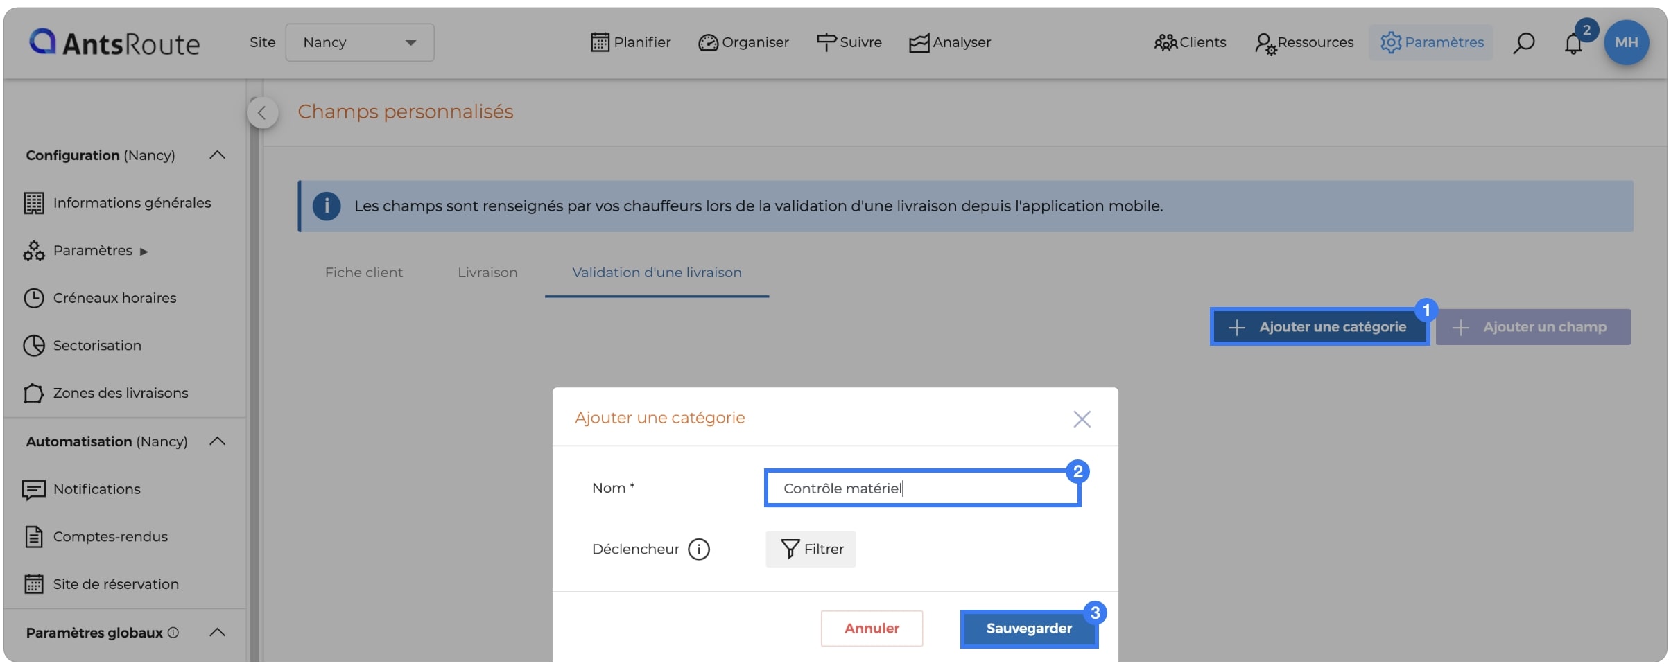Go to Ressources section

(x=1304, y=42)
